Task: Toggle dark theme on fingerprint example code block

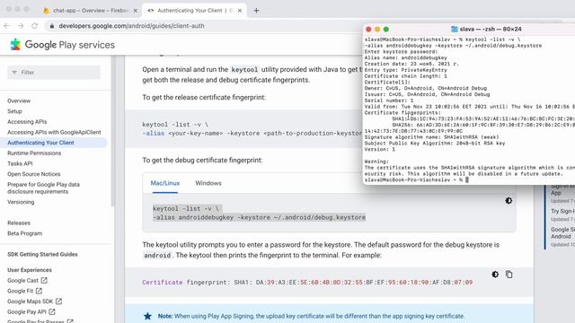Action: tap(495, 275)
